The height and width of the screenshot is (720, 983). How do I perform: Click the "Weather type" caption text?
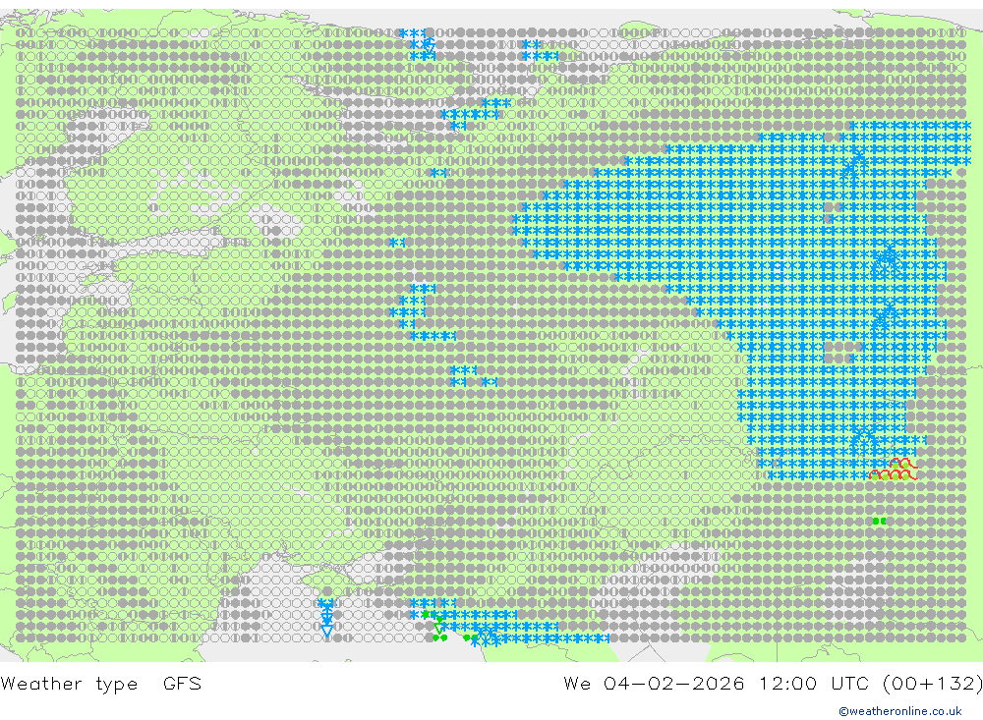click(x=69, y=683)
